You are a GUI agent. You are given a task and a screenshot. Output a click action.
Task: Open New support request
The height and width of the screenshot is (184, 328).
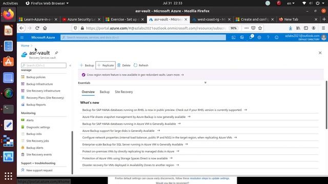click(x=39, y=170)
